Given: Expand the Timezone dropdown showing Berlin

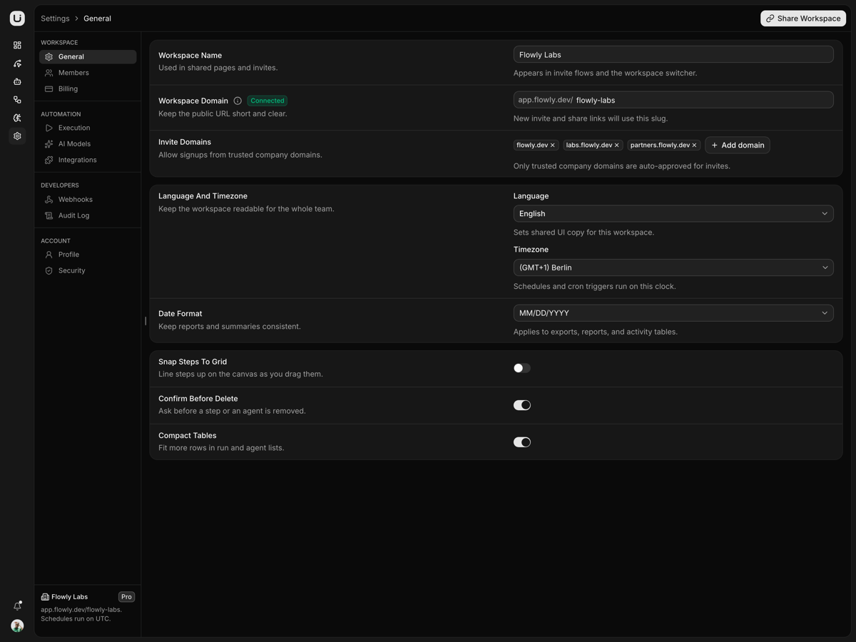Looking at the screenshot, I should pyautogui.click(x=673, y=267).
